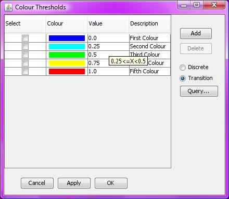Close the Colour Thresholds window

coord(214,5)
